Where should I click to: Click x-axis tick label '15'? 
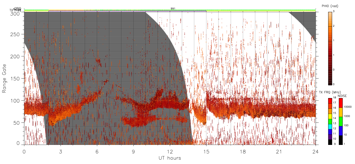[x=206, y=152]
